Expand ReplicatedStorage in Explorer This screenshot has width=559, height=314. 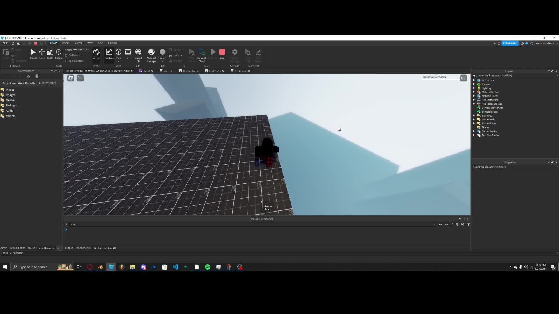(474, 104)
